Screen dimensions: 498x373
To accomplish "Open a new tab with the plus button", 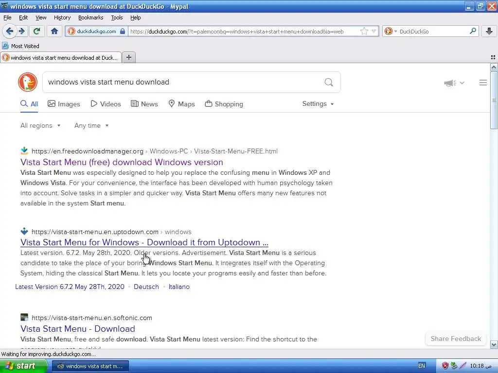I will (x=128, y=57).
